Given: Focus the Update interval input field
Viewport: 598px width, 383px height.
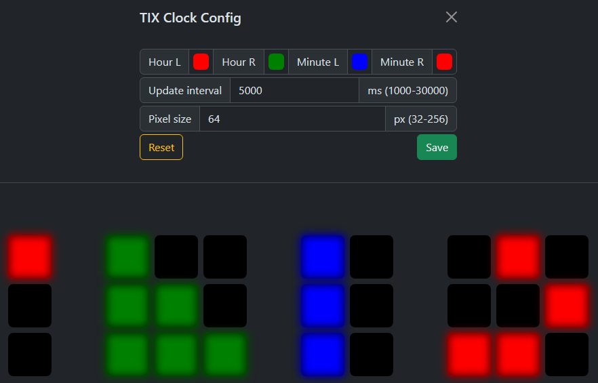Looking at the screenshot, I should coord(294,91).
